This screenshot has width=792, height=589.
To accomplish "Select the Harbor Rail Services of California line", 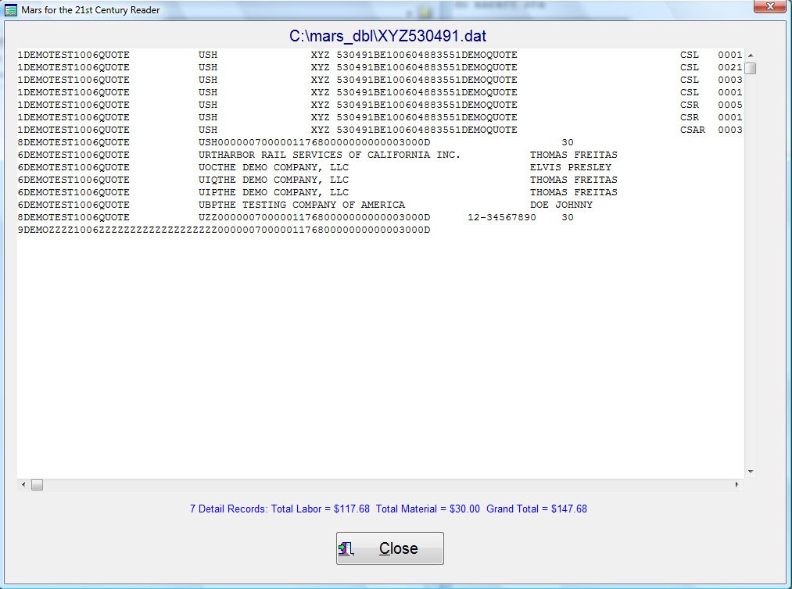I will [x=328, y=155].
